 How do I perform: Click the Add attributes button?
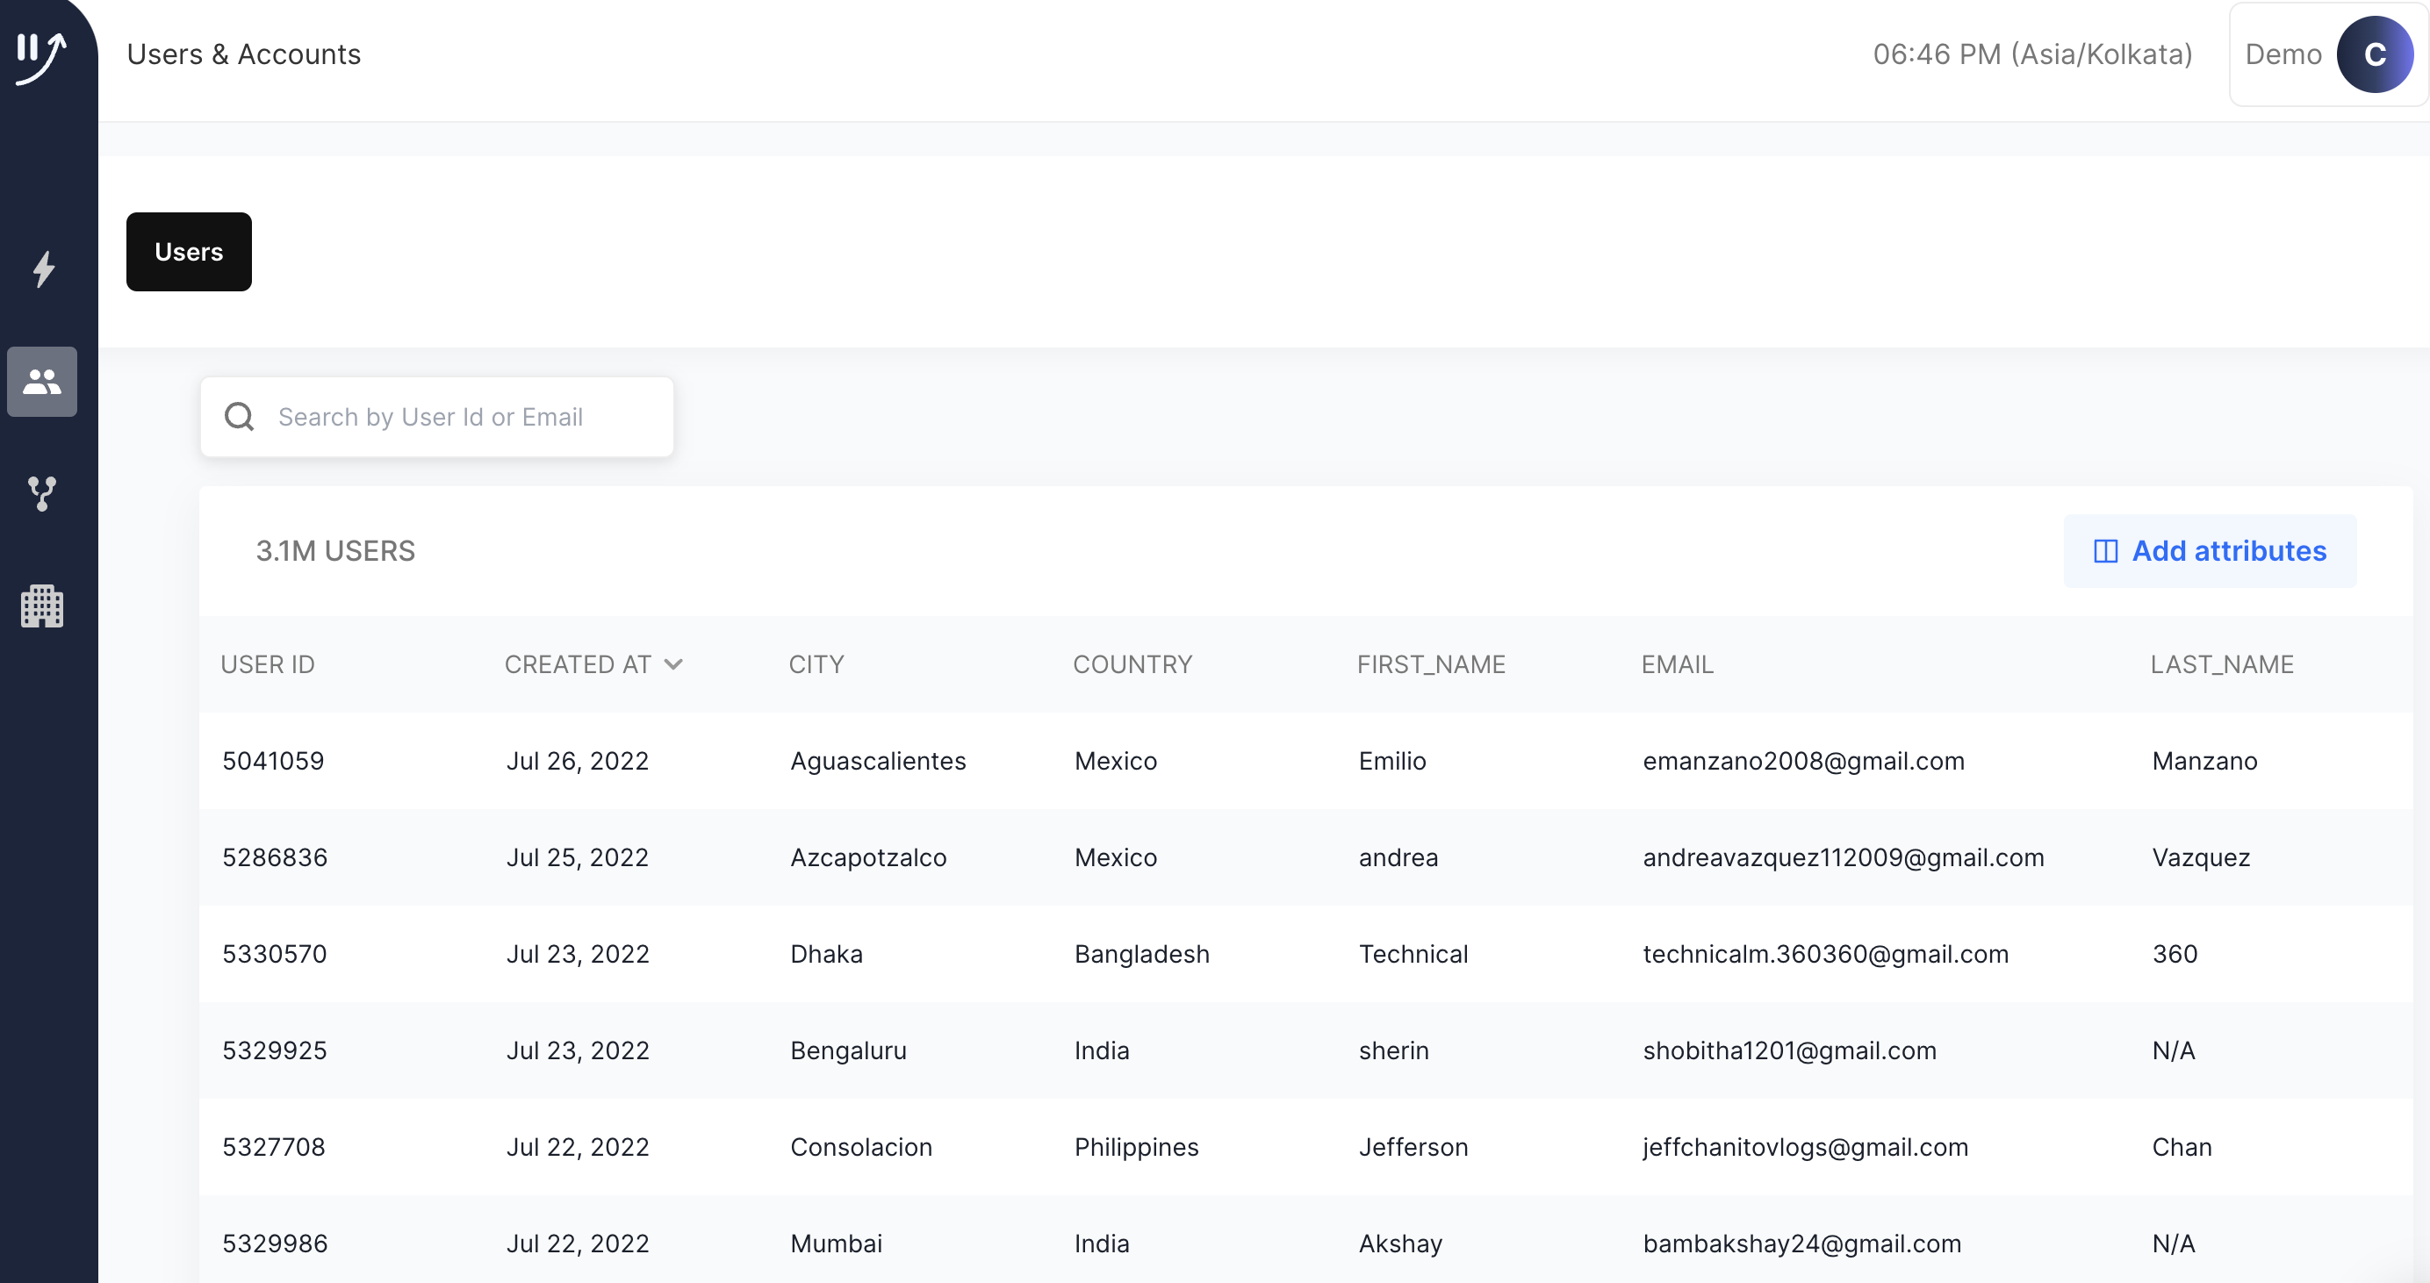pyautogui.click(x=2210, y=551)
